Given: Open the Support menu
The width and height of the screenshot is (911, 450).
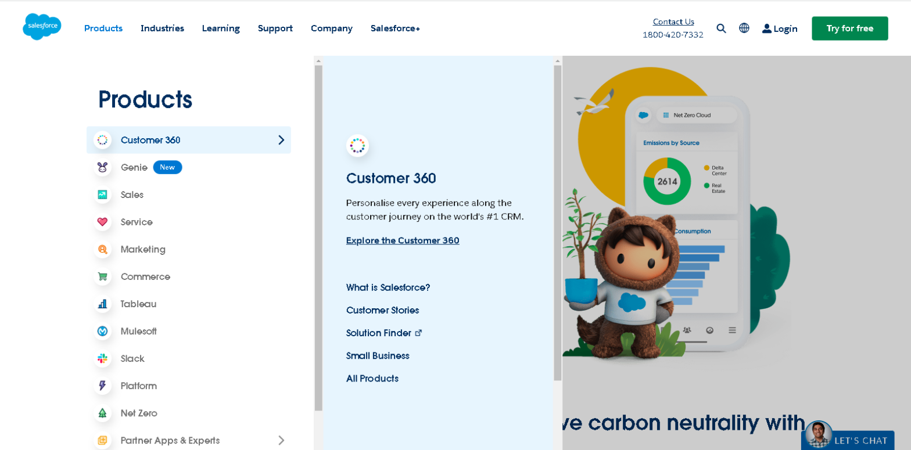Looking at the screenshot, I should tap(275, 28).
